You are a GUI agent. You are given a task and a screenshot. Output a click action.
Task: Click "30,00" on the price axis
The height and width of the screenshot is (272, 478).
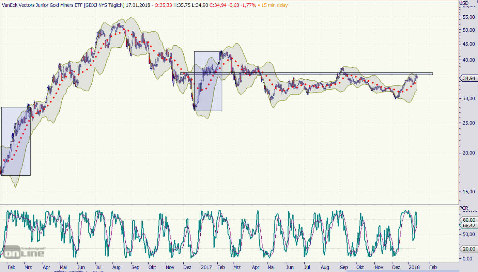468,99
